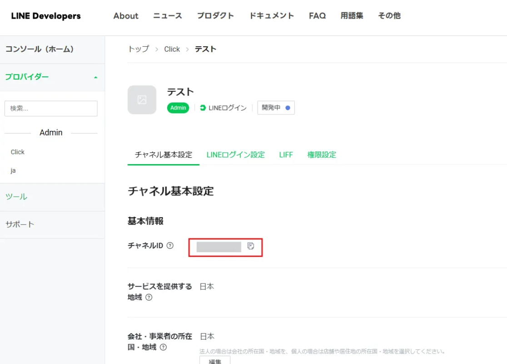Select the ja provider in sidebar
This screenshot has width=507, height=364.
coord(13,170)
